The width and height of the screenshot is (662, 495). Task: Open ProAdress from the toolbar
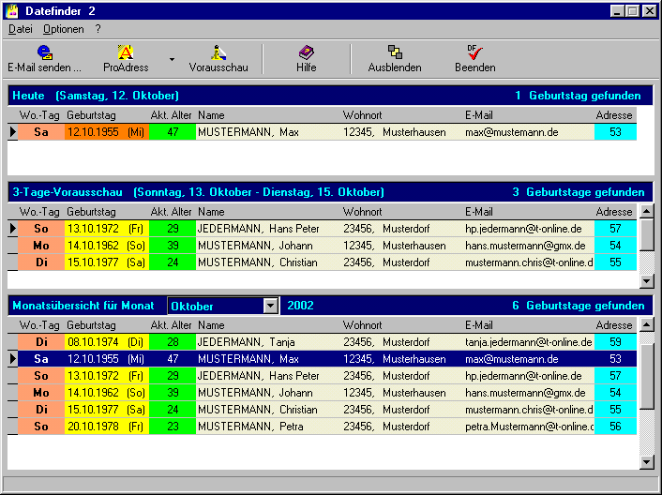[125, 52]
